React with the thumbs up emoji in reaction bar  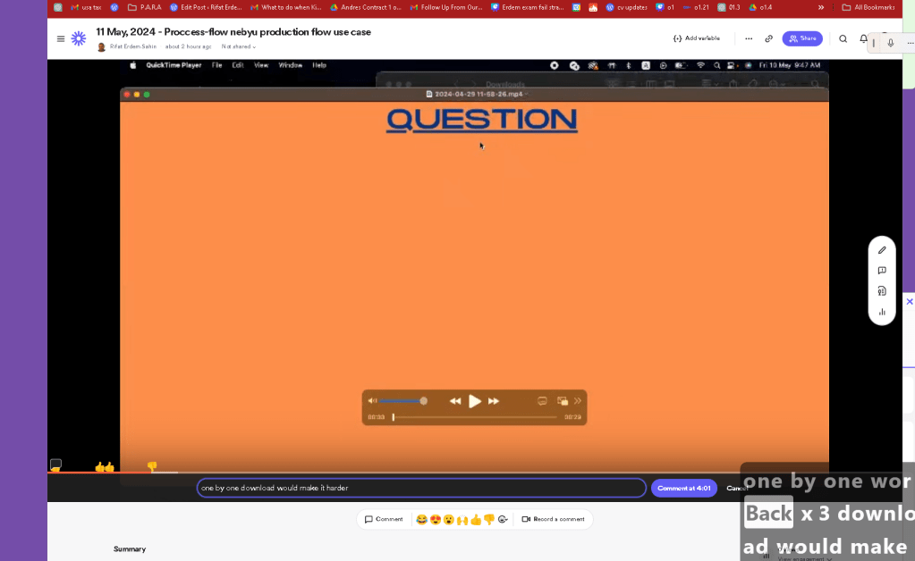tap(476, 519)
